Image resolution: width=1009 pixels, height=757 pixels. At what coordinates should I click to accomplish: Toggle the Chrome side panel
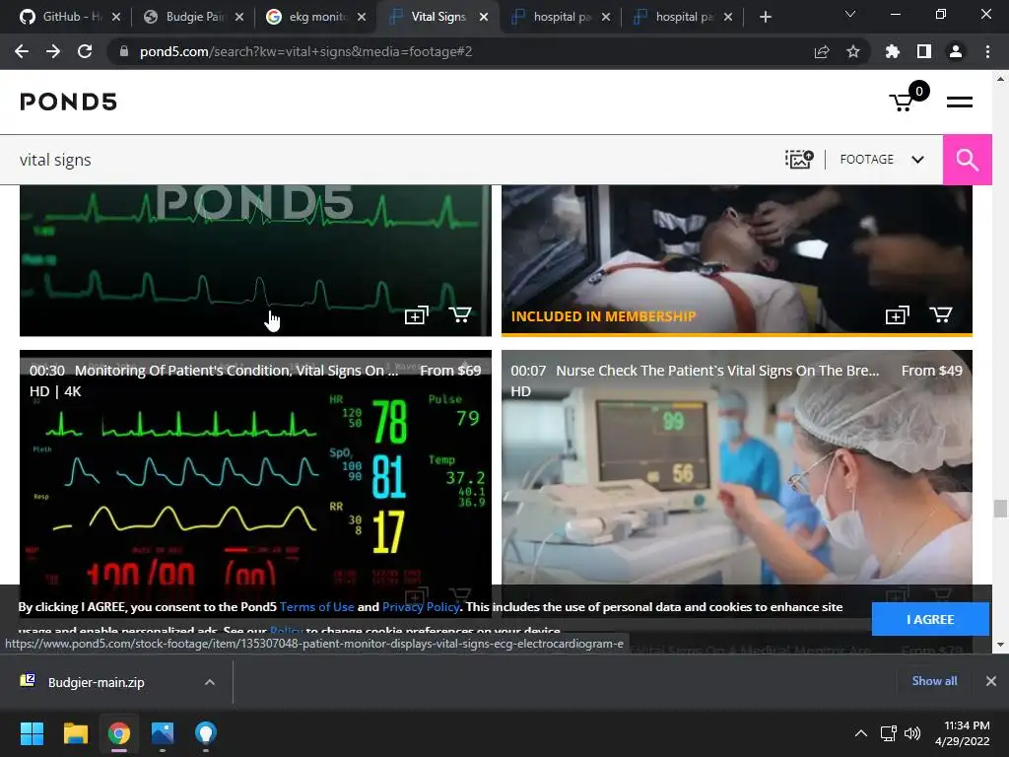(x=924, y=51)
